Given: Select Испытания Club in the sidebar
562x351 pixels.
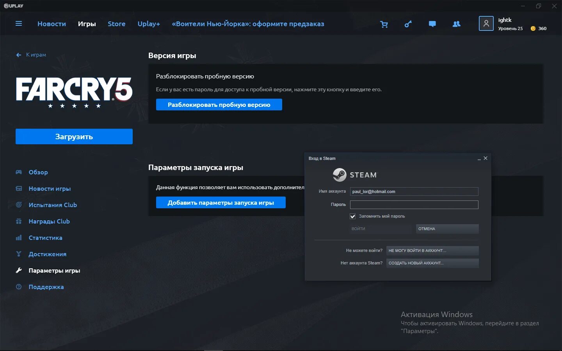Looking at the screenshot, I should pos(53,205).
